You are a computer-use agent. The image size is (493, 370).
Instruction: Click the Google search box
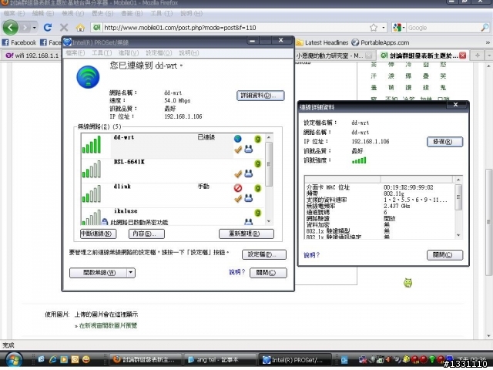(443, 28)
